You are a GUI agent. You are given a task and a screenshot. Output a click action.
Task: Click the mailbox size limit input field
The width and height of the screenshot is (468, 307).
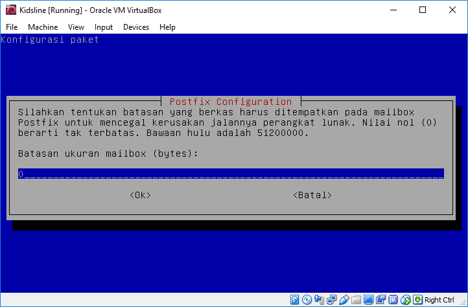pyautogui.click(x=231, y=174)
